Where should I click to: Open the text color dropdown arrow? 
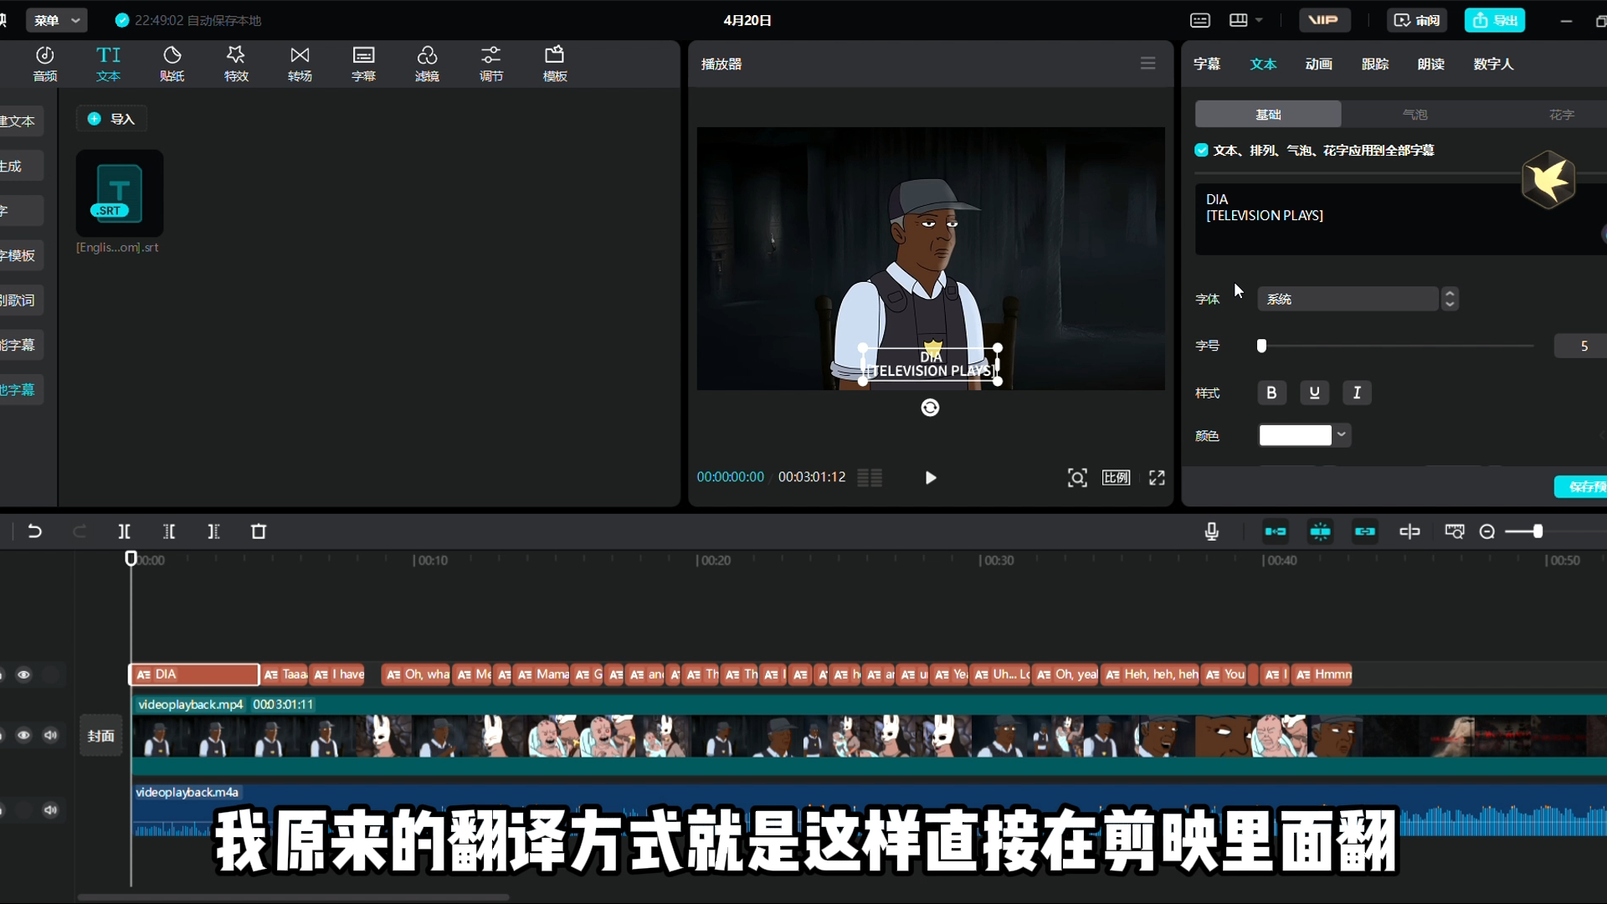coord(1342,434)
